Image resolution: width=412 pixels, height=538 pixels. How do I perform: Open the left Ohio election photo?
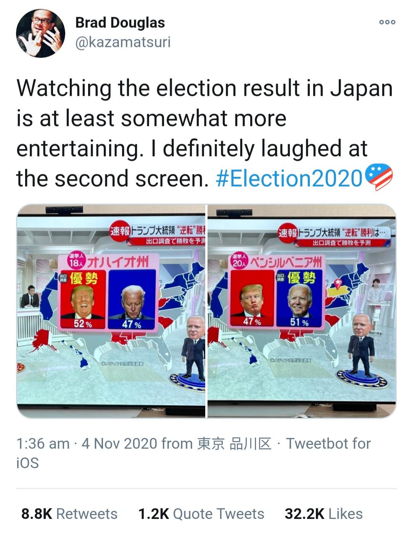111,310
